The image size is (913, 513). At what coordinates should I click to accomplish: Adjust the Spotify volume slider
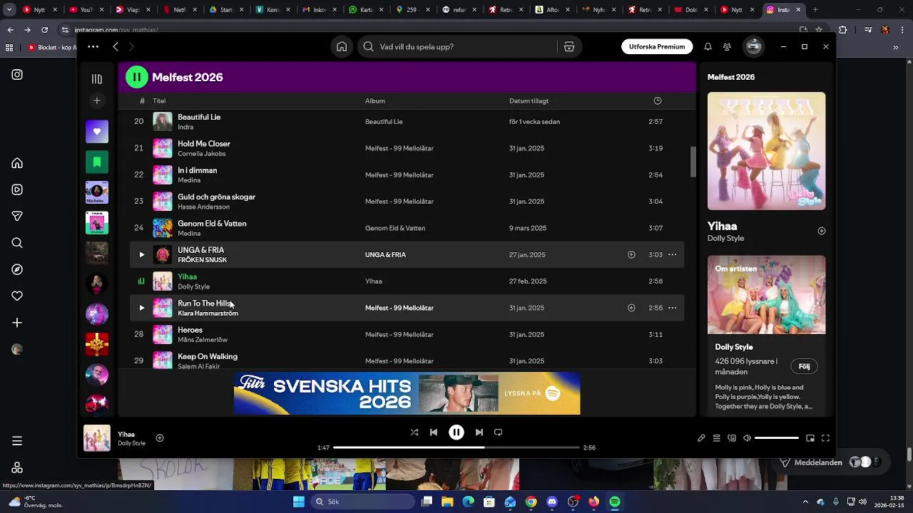[777, 438]
